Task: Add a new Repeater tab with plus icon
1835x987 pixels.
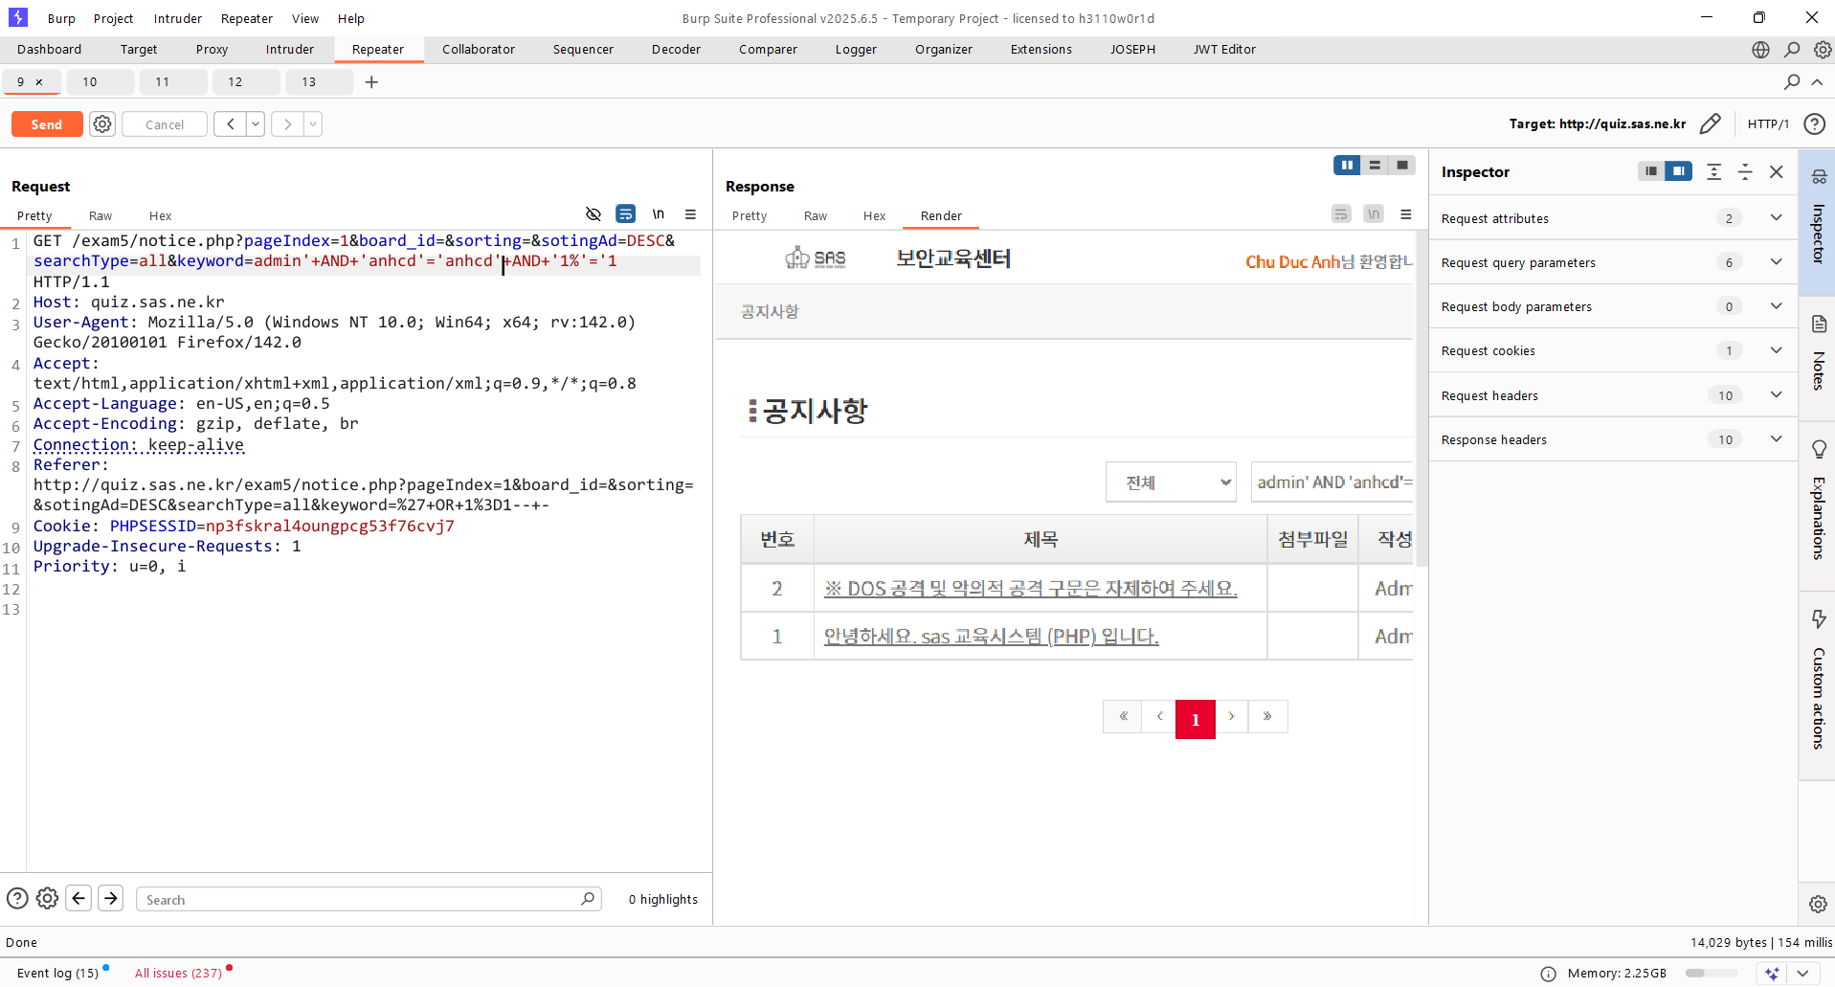Action: coord(371,82)
